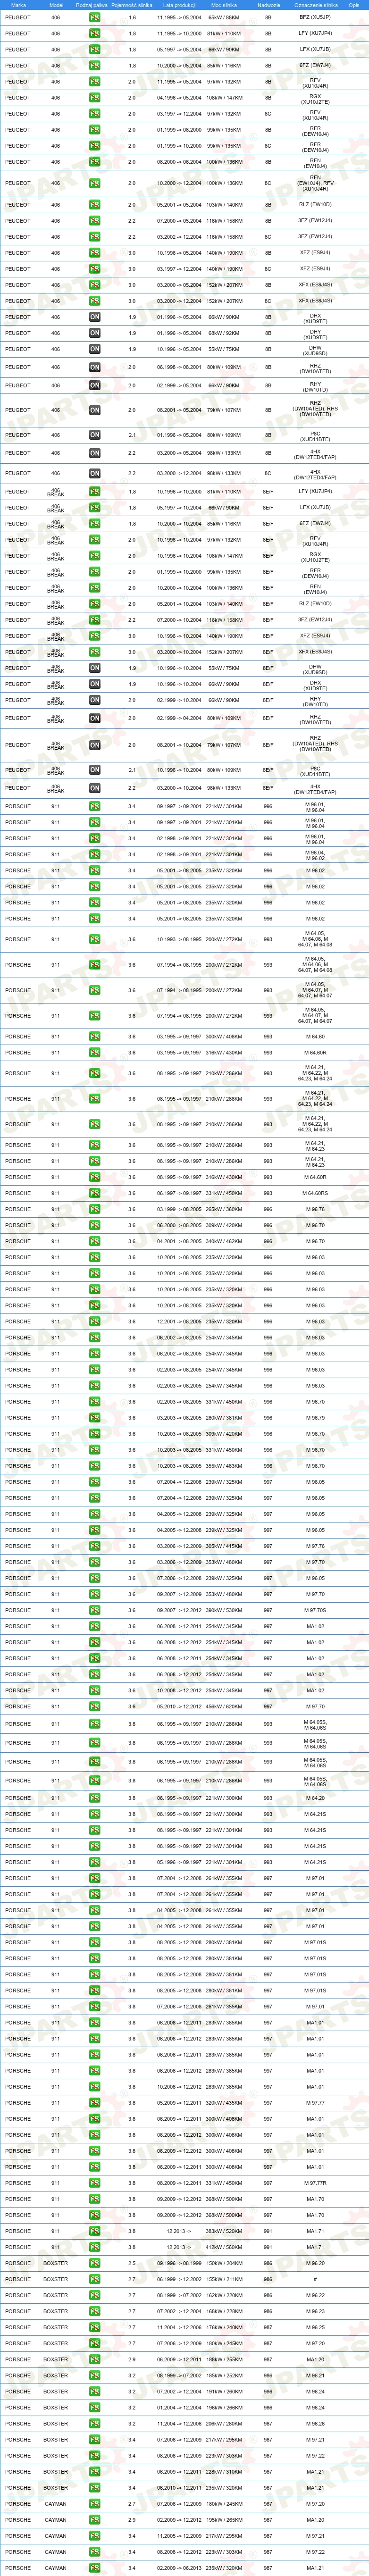
Task: Click the petrol icon for 406 BREAK RGX (XU10J2TE)
Action: [95, 556]
